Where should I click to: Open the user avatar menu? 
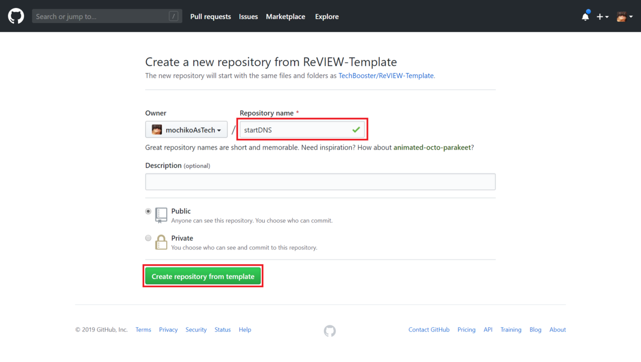tap(624, 17)
